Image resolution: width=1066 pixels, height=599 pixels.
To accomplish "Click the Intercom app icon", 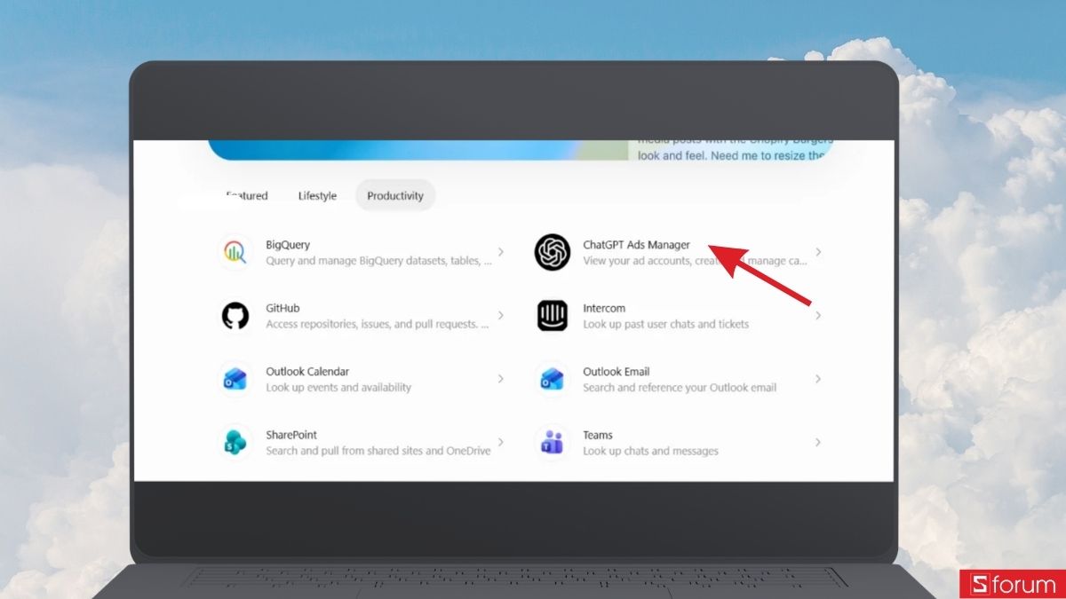I will [x=553, y=316].
